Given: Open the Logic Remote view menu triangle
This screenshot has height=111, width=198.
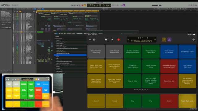Looking at the screenshot, I should click(90, 39).
